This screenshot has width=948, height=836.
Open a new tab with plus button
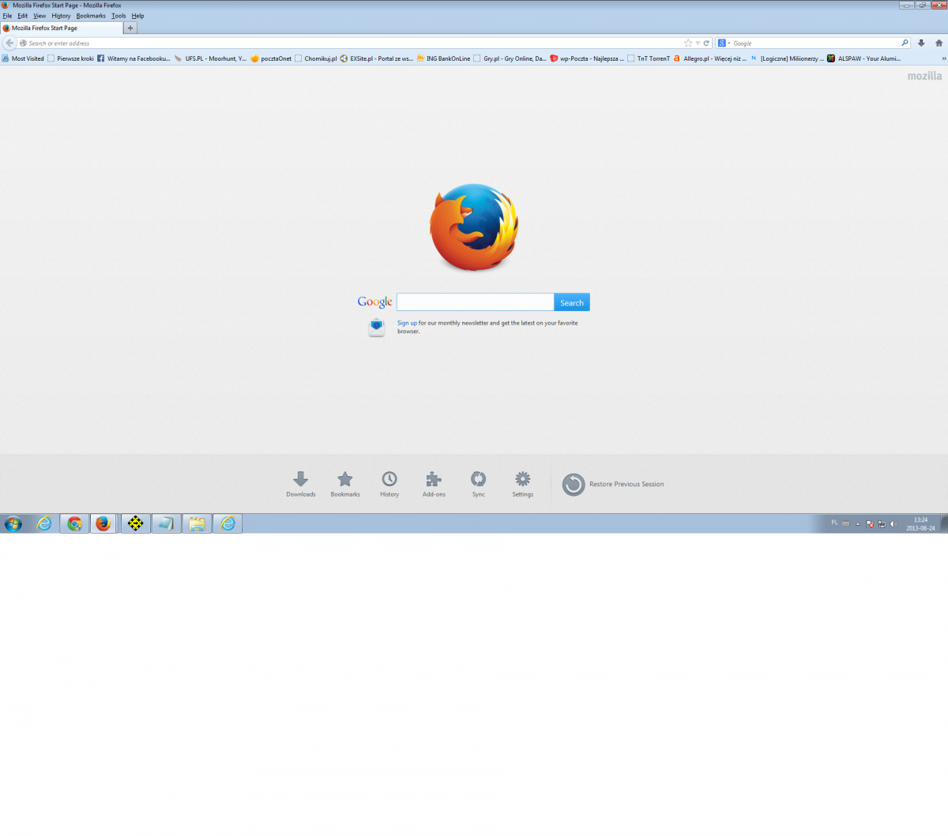coord(130,28)
